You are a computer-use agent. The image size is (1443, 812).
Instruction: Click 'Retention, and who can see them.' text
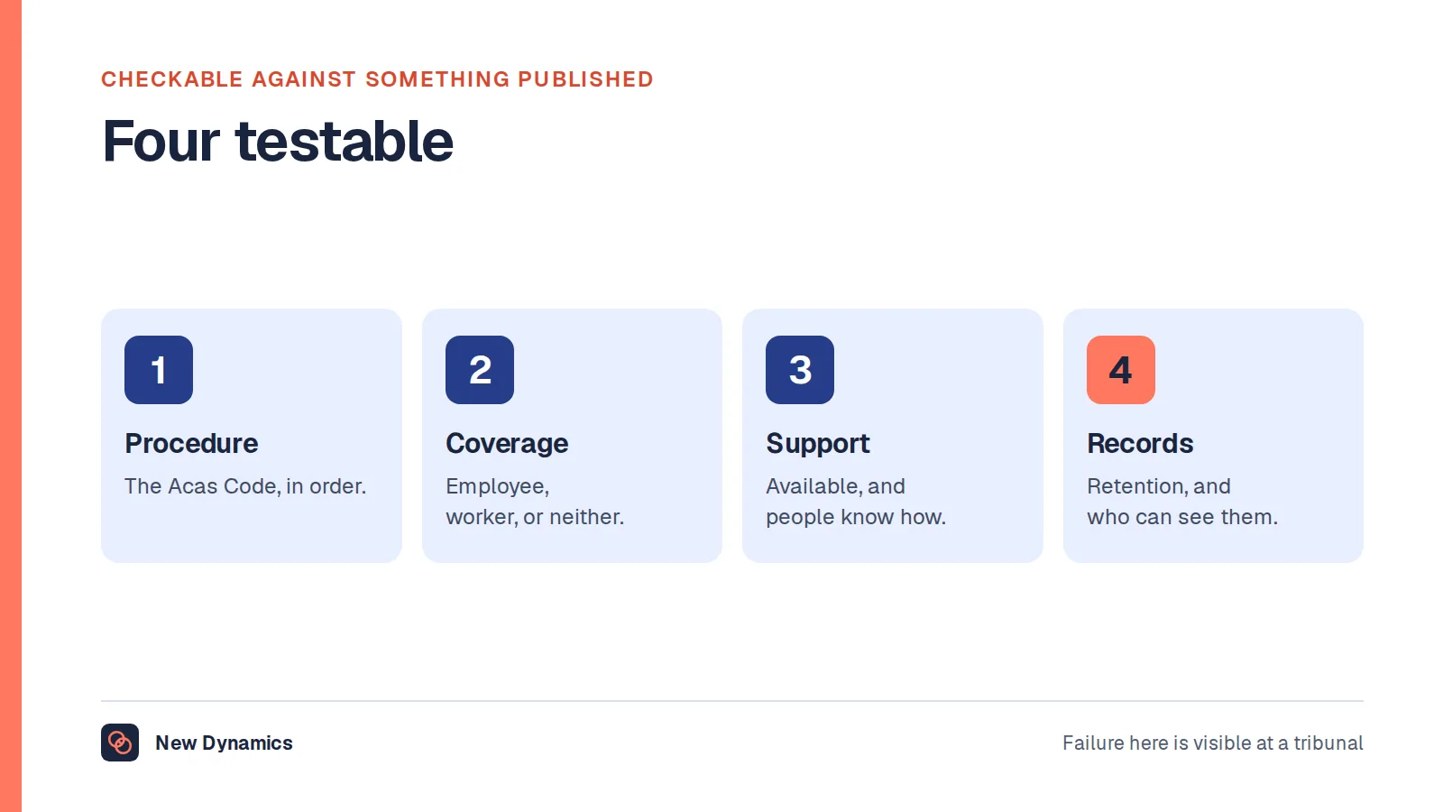(1182, 502)
